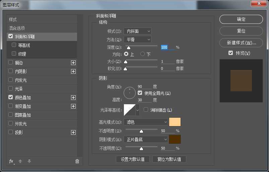Click plus icon next to 描边

(73, 63)
